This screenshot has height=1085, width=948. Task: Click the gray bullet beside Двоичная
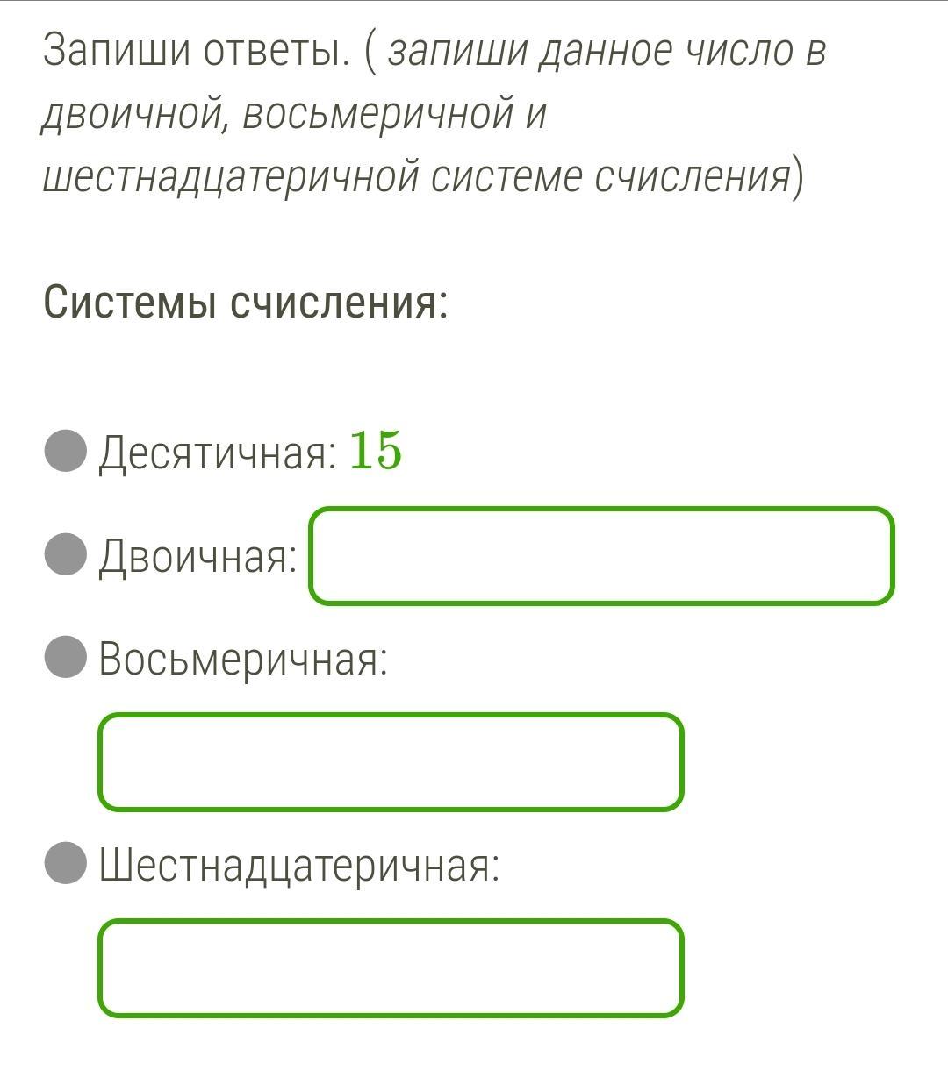pyautogui.click(x=66, y=554)
